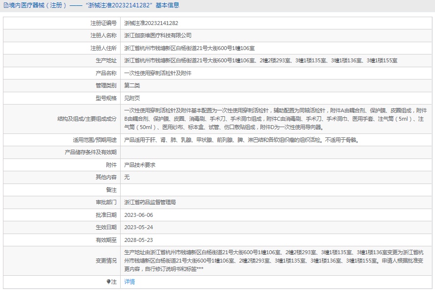This screenshot has width=435, height=291.
Task: Select the 变更情况 label
Action: point(106,261)
